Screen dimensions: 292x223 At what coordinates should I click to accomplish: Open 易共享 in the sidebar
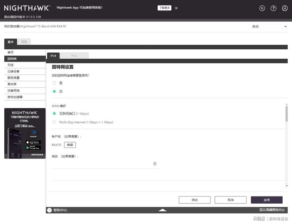tap(25, 84)
